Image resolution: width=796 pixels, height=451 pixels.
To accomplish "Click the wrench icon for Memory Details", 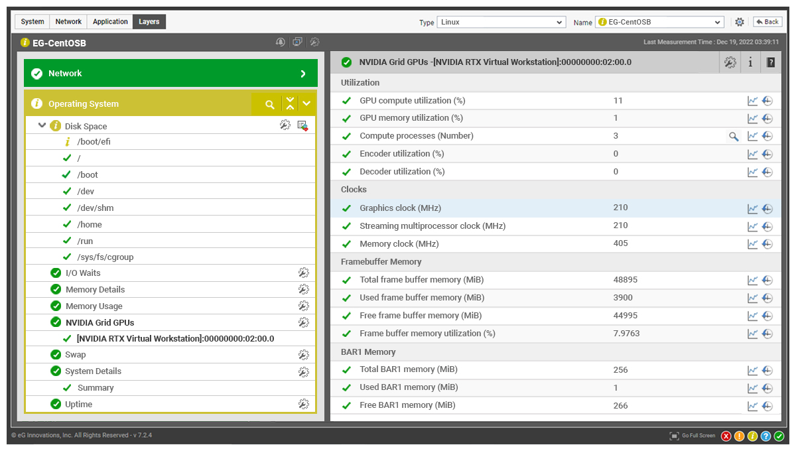I will (303, 289).
